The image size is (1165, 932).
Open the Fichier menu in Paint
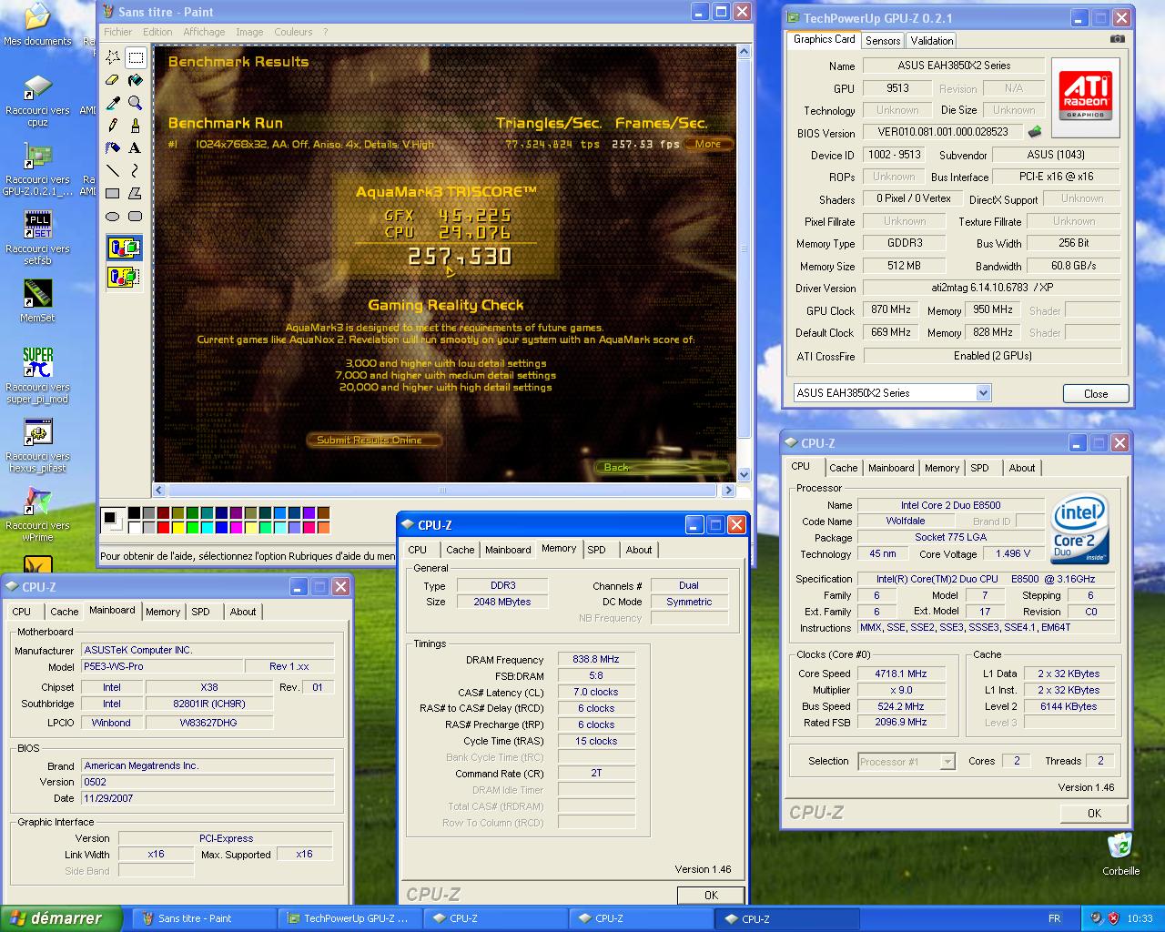[118, 32]
